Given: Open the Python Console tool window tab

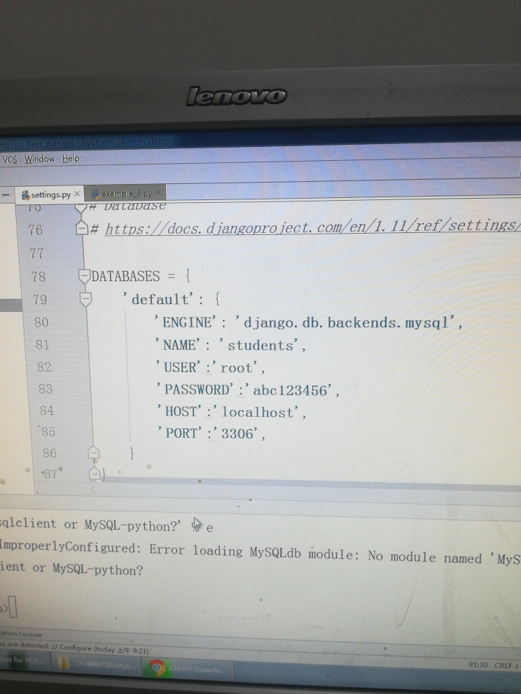Looking at the screenshot, I should (21, 634).
